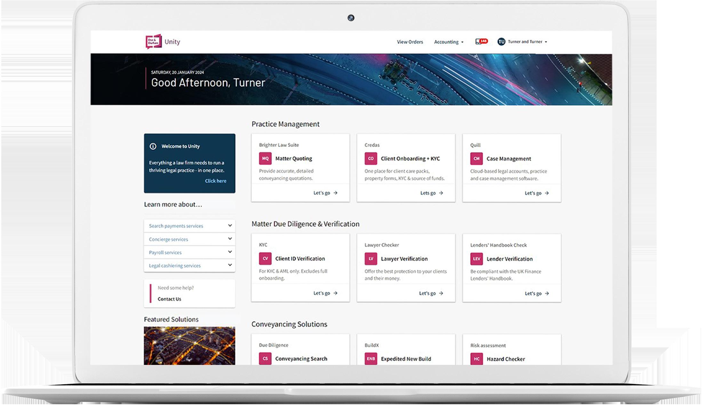This screenshot has width=703, height=410.
Task: Click the MQ Matter Quoting icon
Action: 265,158
